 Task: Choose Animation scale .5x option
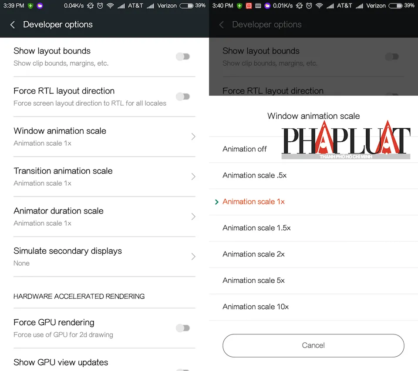click(x=254, y=175)
